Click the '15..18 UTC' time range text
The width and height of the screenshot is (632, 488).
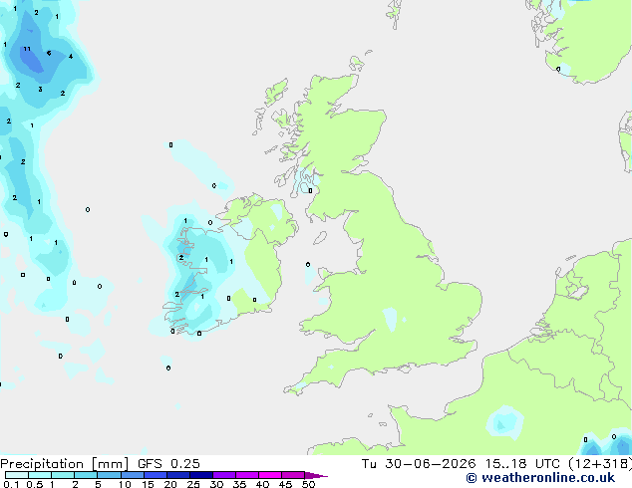click(x=522, y=464)
